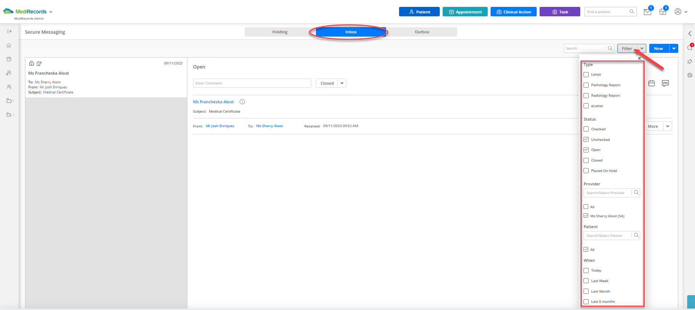Check the Last Week filter

[586, 281]
